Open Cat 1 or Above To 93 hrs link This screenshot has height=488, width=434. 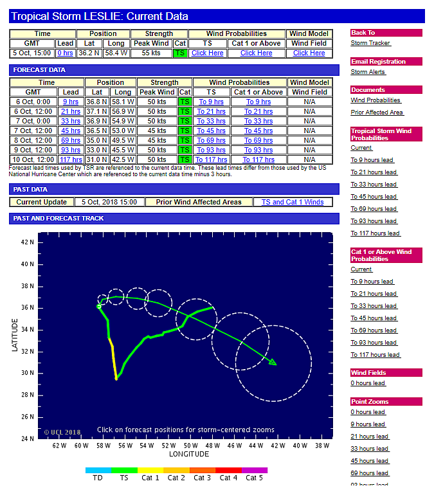258,150
